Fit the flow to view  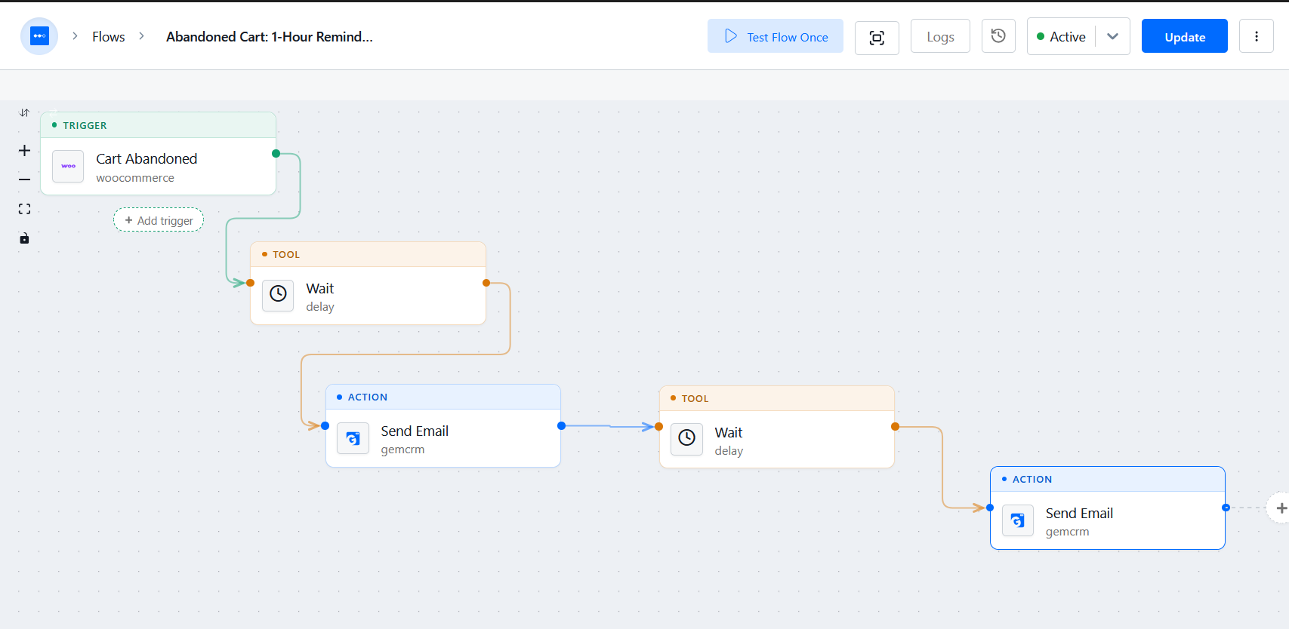24,209
